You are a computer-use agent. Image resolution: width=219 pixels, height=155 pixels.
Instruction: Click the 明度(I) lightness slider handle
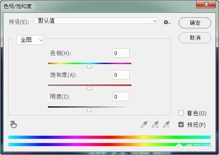click(x=89, y=110)
